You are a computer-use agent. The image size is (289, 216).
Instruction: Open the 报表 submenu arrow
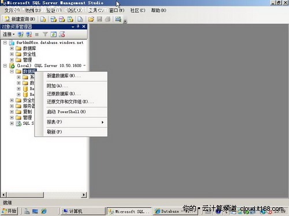point(102,122)
